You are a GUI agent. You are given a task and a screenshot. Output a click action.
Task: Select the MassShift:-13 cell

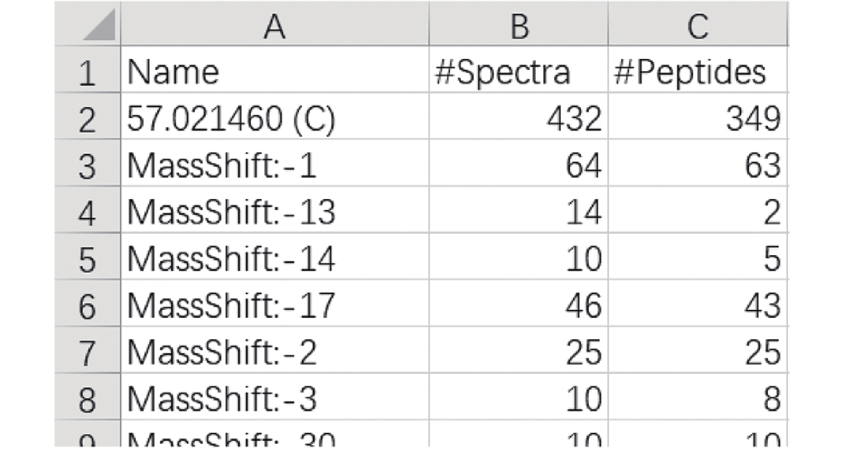pyautogui.click(x=275, y=210)
